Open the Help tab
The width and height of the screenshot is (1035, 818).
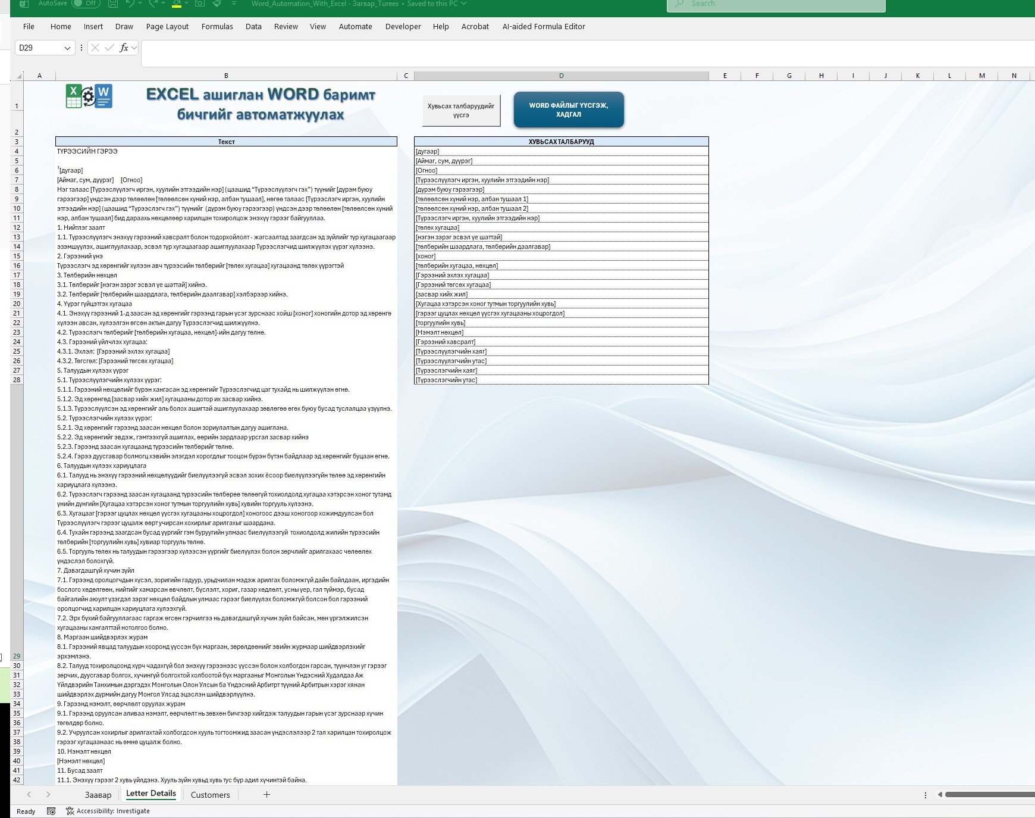click(441, 26)
